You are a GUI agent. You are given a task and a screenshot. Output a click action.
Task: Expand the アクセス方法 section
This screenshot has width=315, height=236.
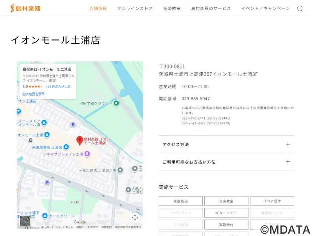226,144
